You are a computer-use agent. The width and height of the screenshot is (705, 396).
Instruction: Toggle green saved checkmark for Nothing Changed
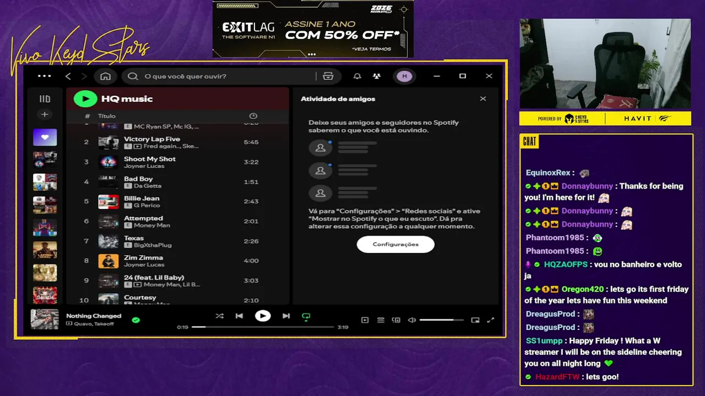click(135, 320)
